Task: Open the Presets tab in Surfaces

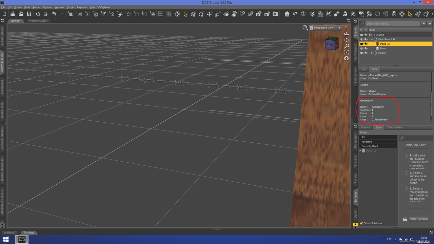Action: click(x=366, y=127)
